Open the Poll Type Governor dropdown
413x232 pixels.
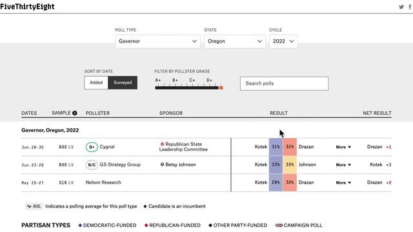(157, 41)
